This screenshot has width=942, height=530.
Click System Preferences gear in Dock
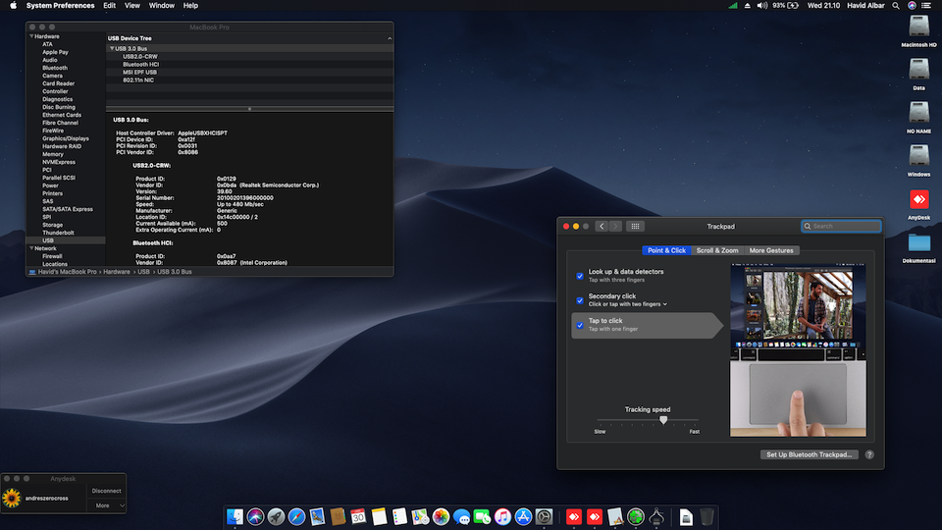544,517
